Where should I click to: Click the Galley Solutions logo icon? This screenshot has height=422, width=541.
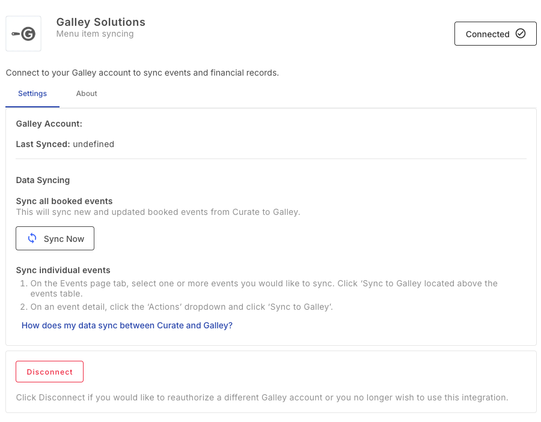(23, 34)
